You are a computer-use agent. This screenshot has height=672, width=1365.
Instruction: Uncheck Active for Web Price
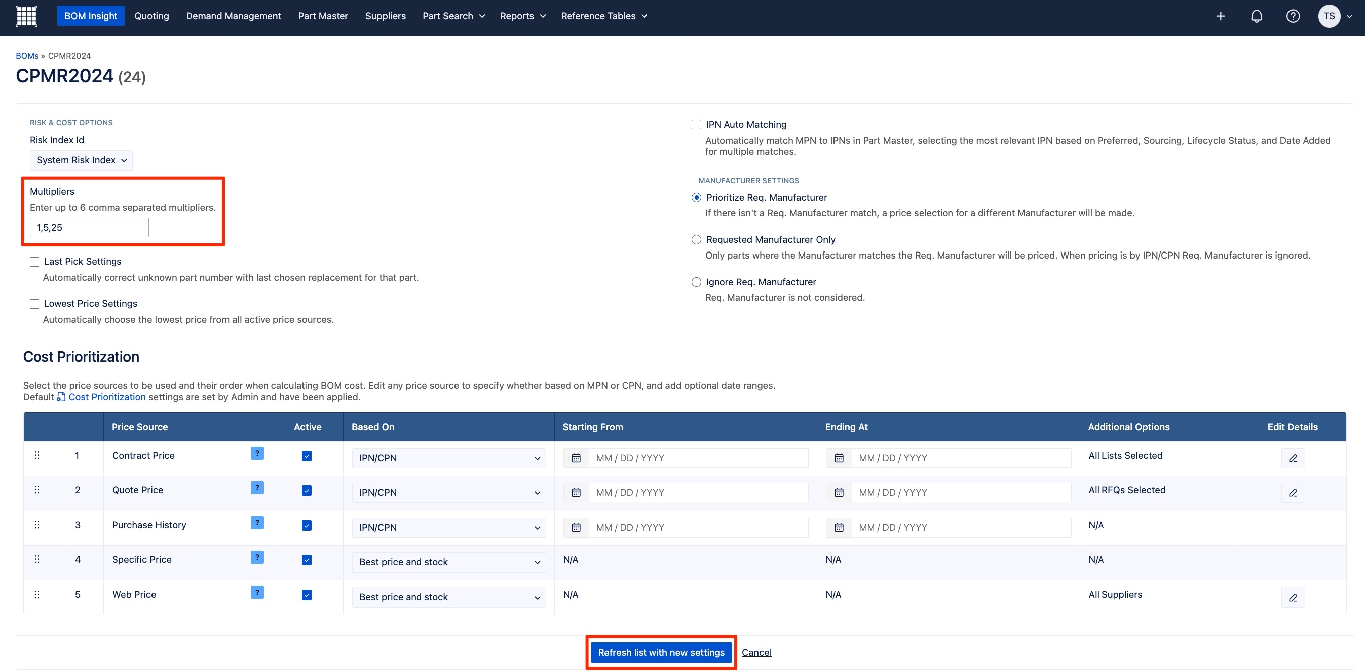pyautogui.click(x=307, y=595)
